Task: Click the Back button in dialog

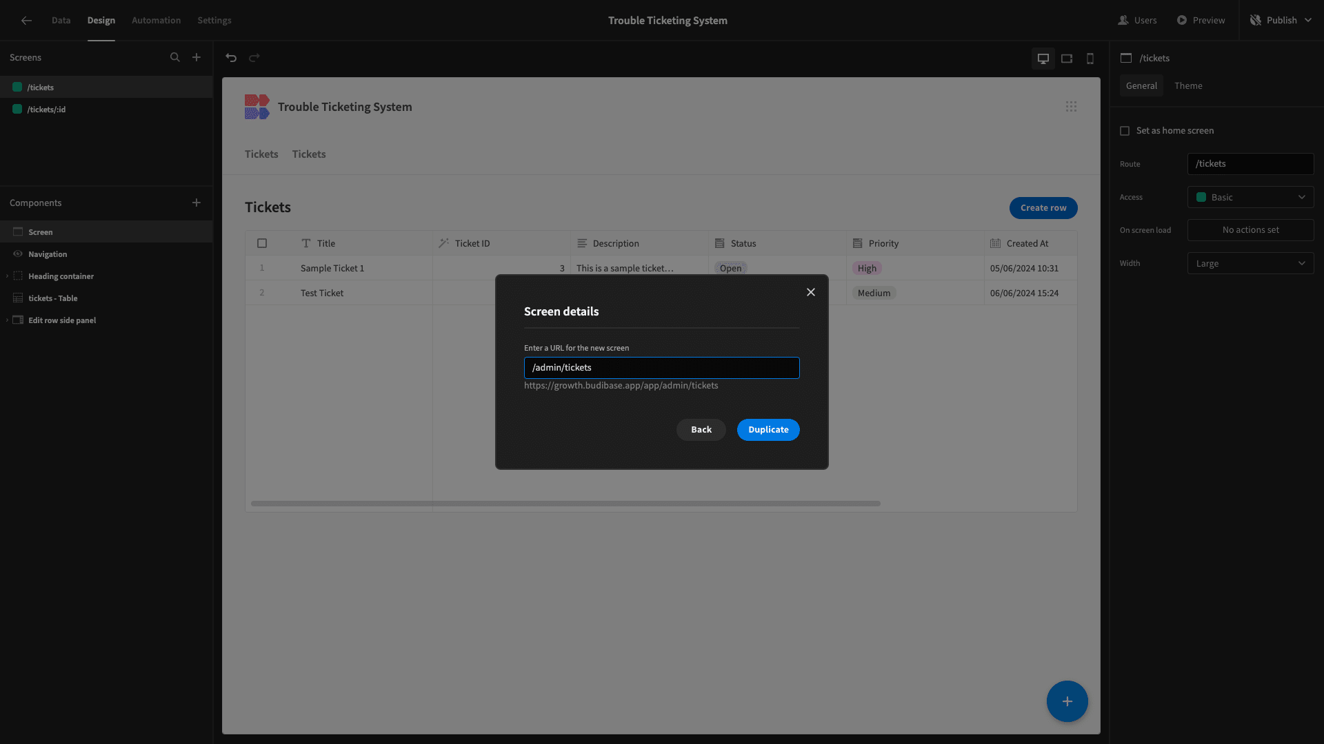Action: click(x=701, y=430)
